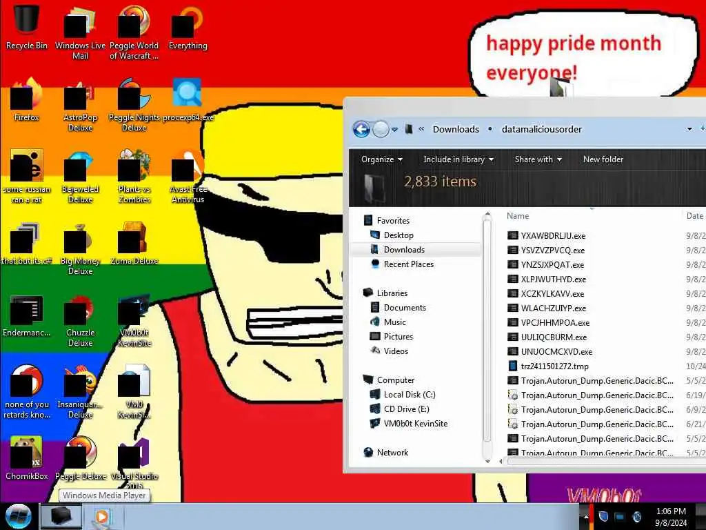Sort files by the Date column header
This screenshot has height=530, width=706.
695,216
